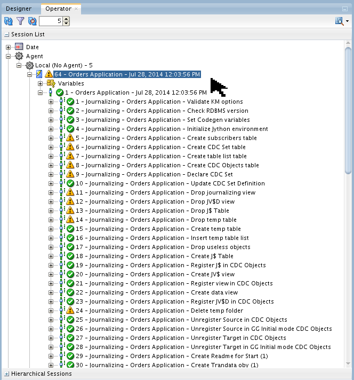Click the Refresh sessions toolbar icon
The width and height of the screenshot is (354, 380).
pyautogui.click(x=9, y=21)
